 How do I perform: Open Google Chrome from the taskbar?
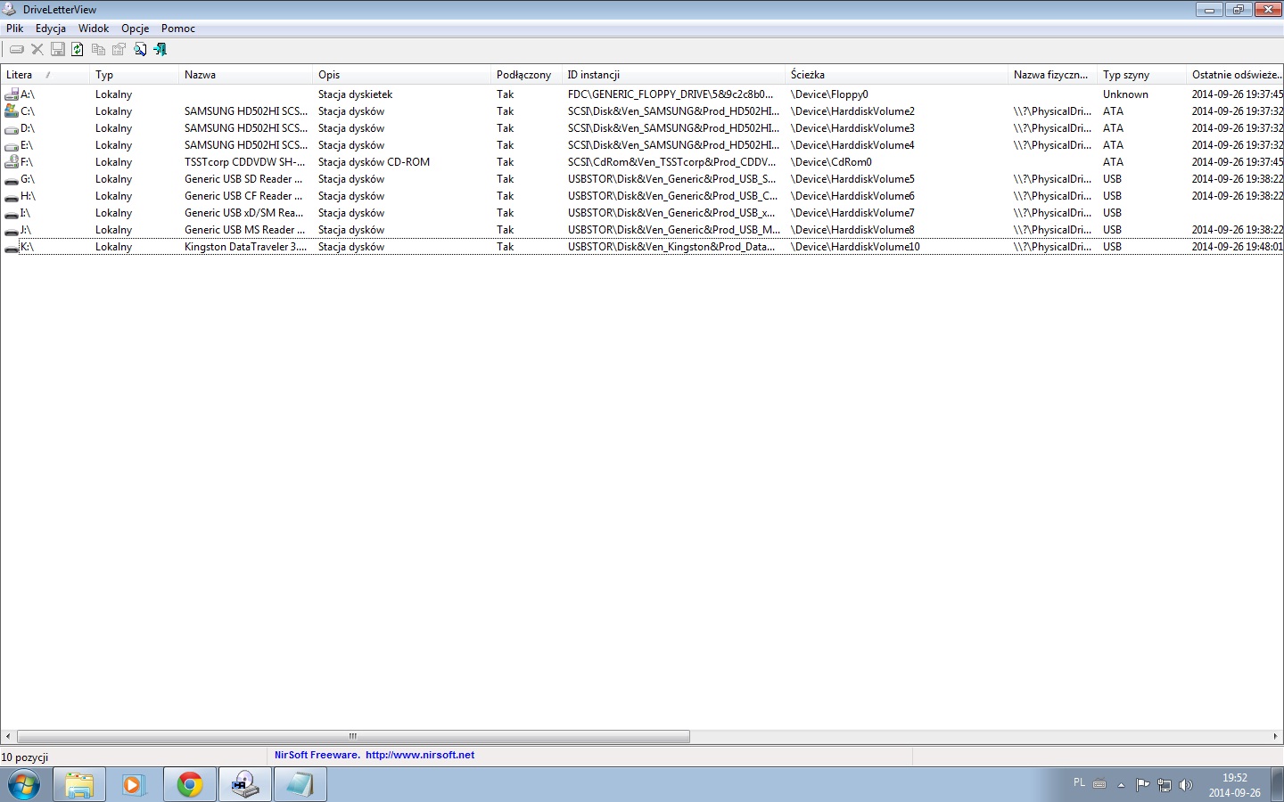(x=189, y=785)
